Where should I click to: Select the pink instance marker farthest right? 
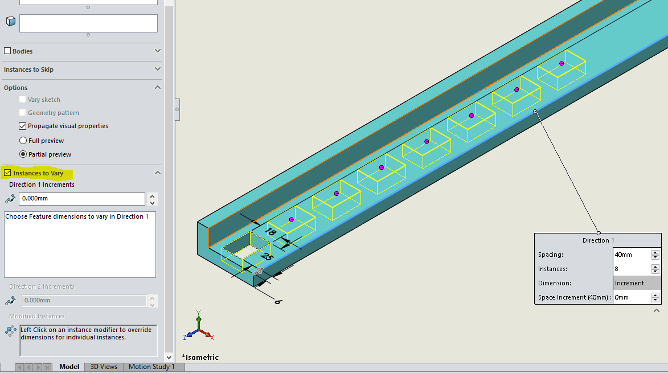tap(562, 63)
